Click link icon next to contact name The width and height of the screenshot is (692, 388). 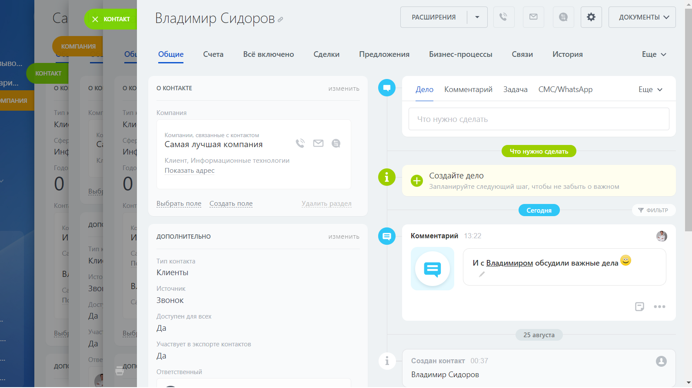[280, 20]
